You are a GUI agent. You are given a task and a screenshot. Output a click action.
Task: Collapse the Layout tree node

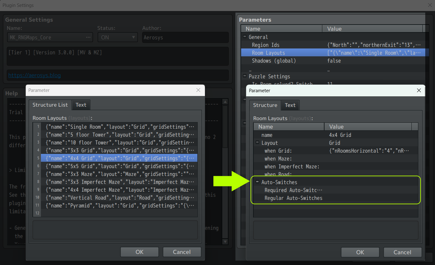[257, 143]
